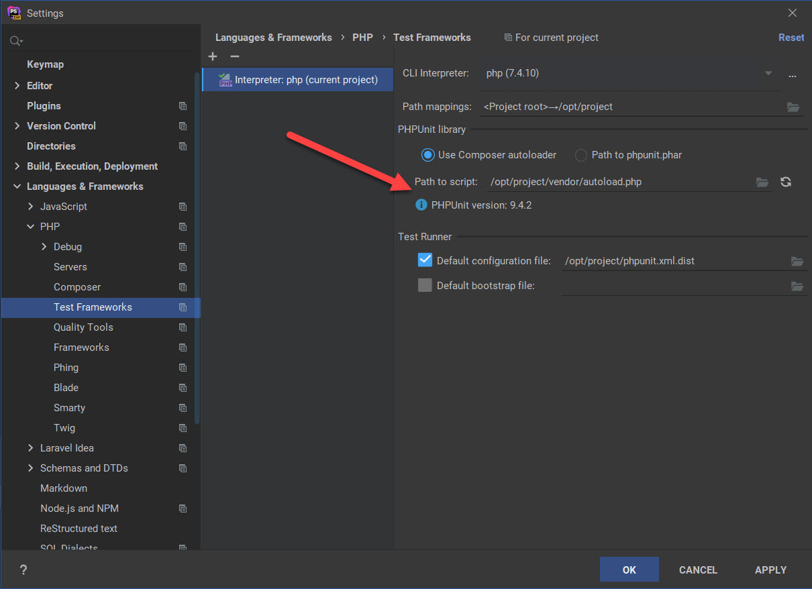
Task: Click project-level icon next to Phing
Action: [x=183, y=368]
